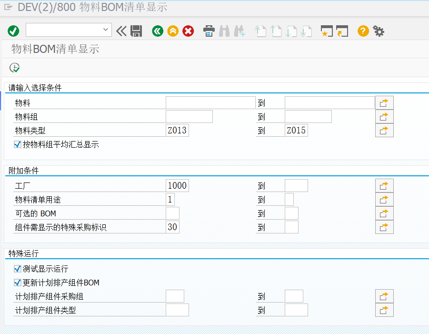Create a shortcut with the star icon
The height and width of the screenshot is (334, 429).
pos(327,31)
